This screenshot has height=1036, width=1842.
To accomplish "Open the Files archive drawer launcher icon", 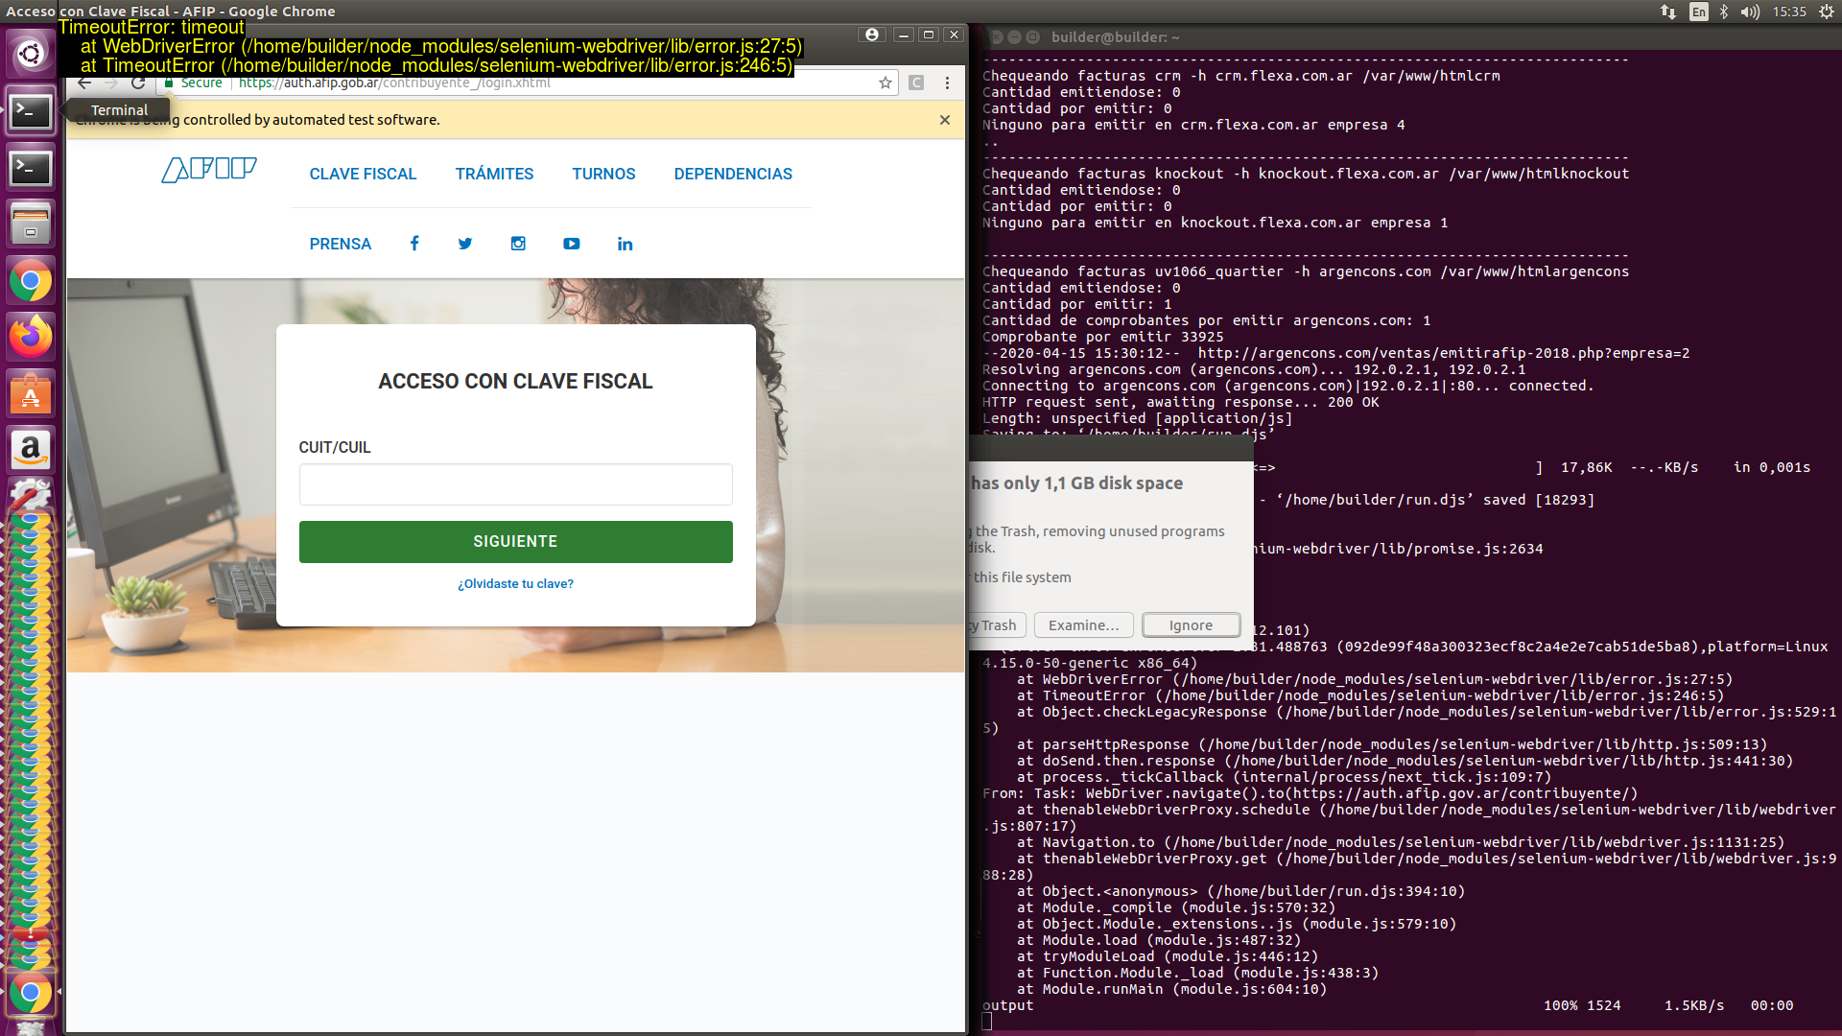I will [x=31, y=224].
